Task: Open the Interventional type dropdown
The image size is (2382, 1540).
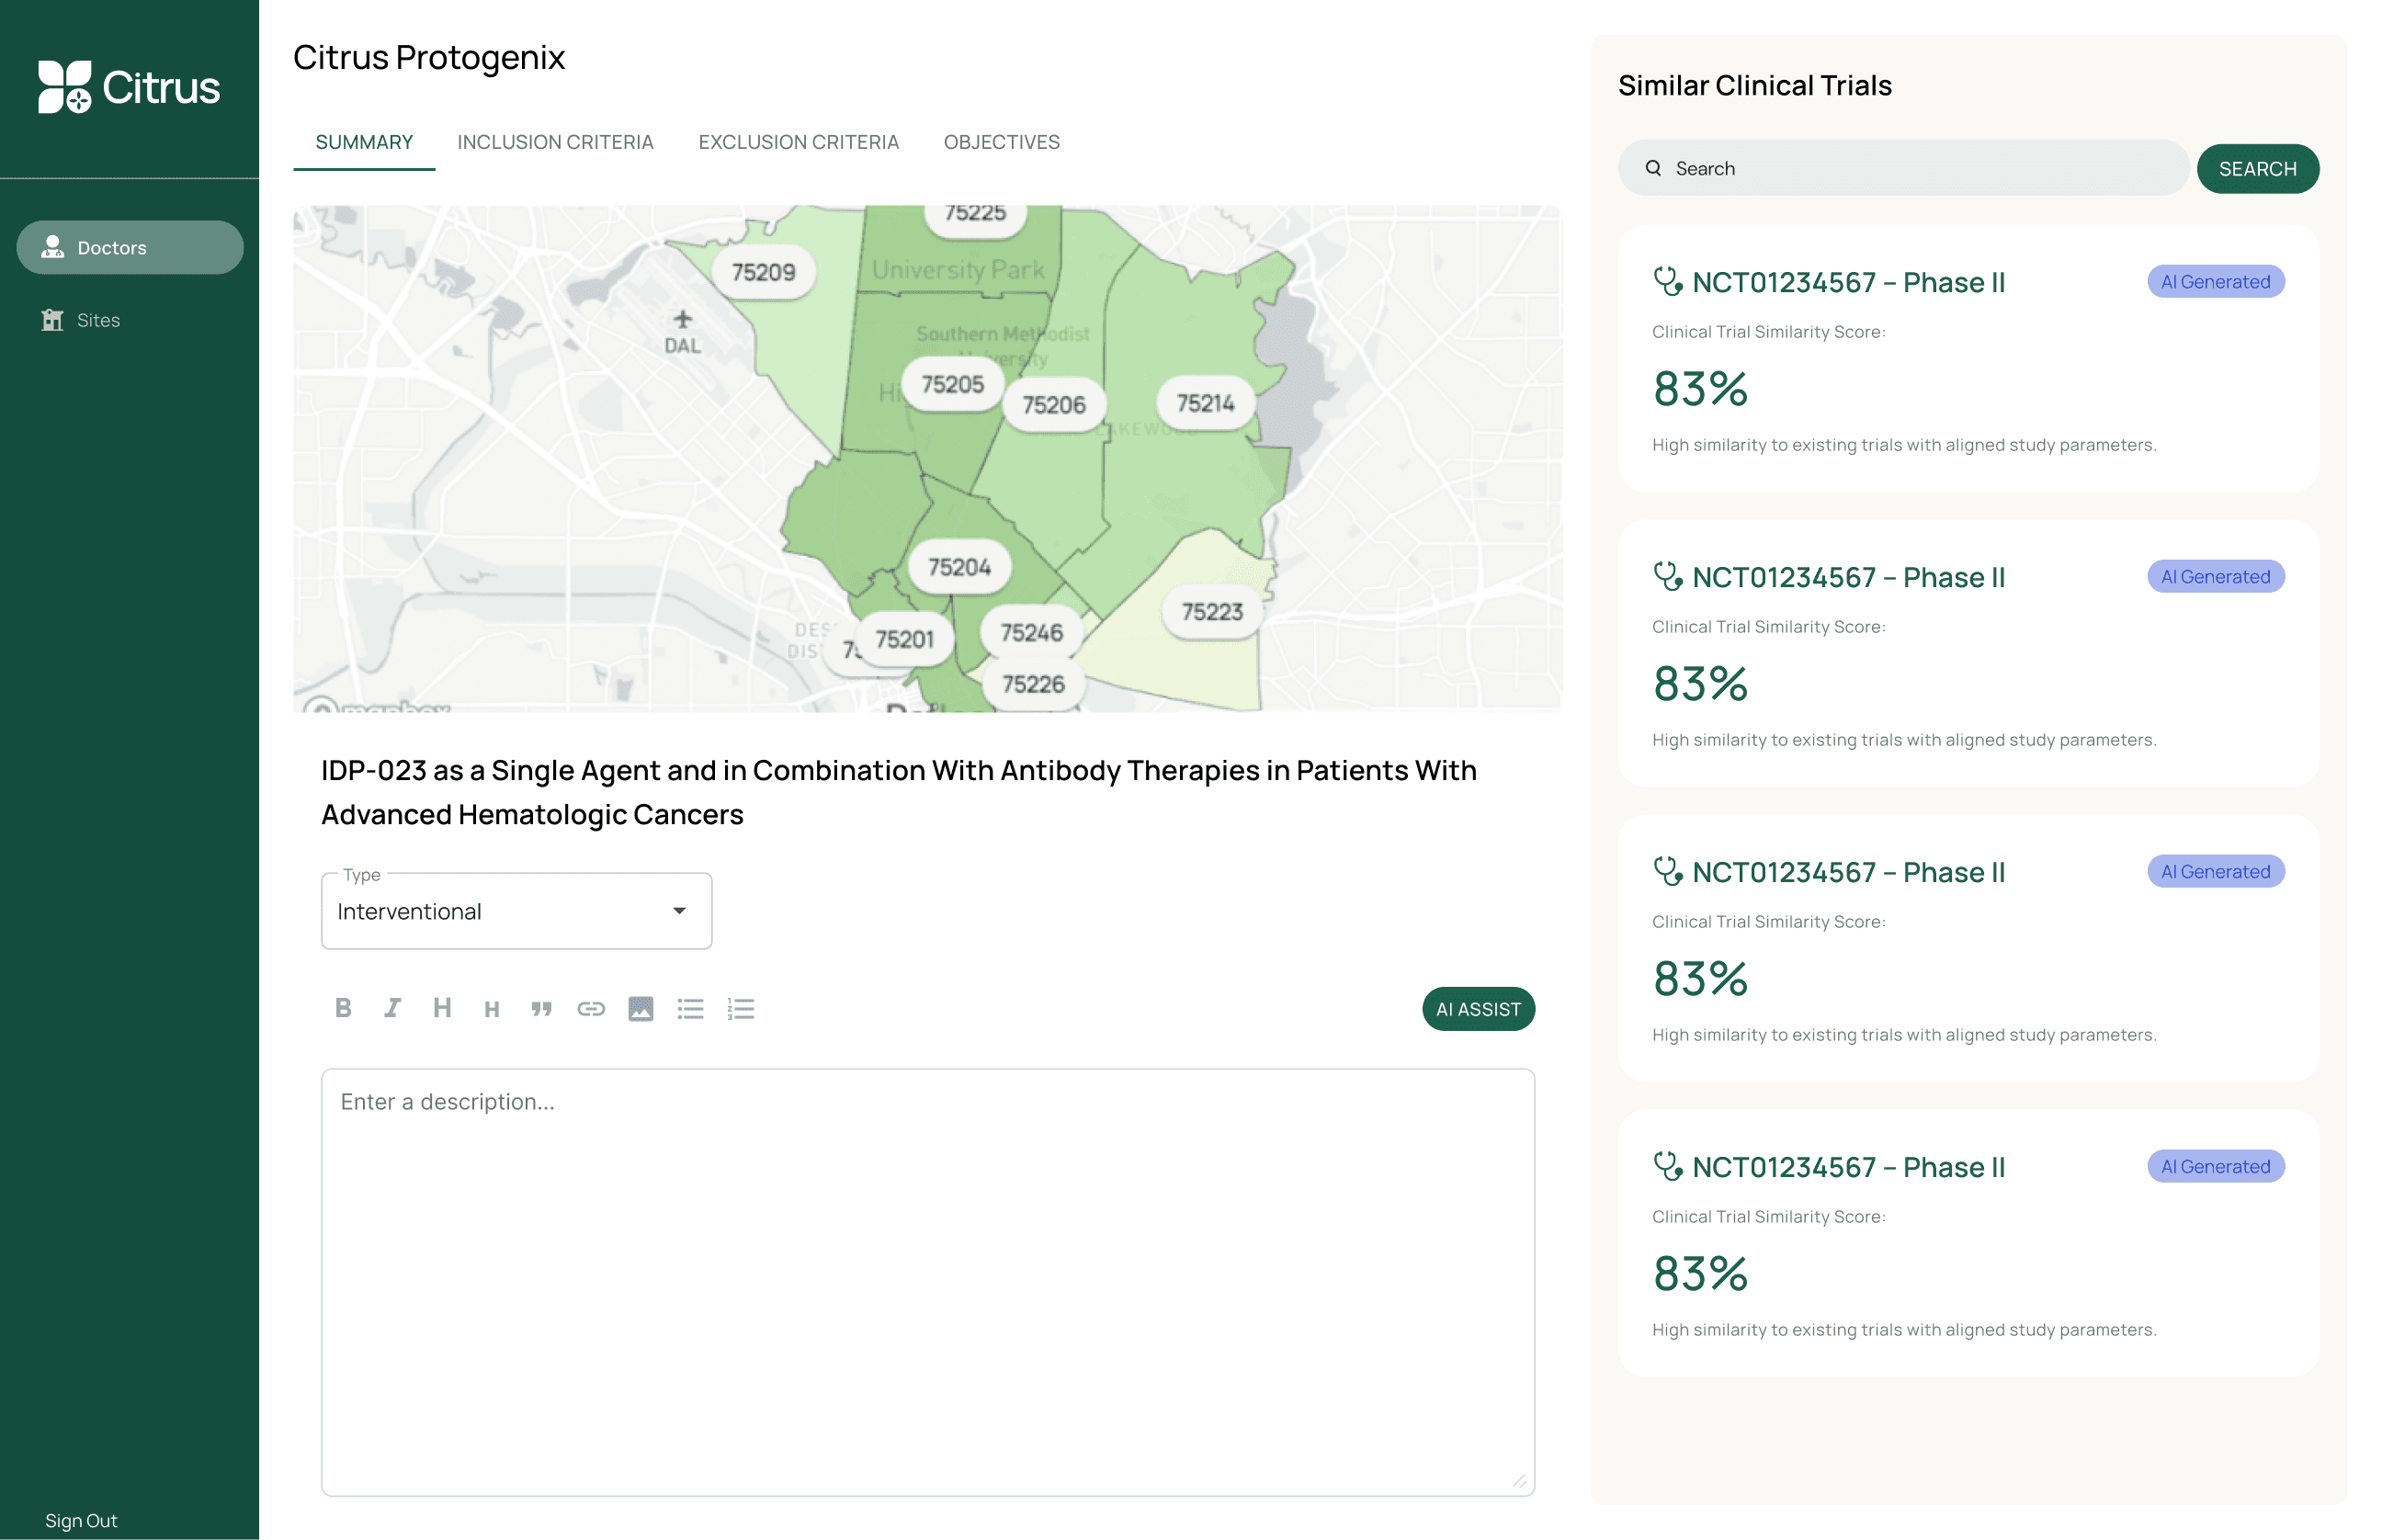Action: 681,912
